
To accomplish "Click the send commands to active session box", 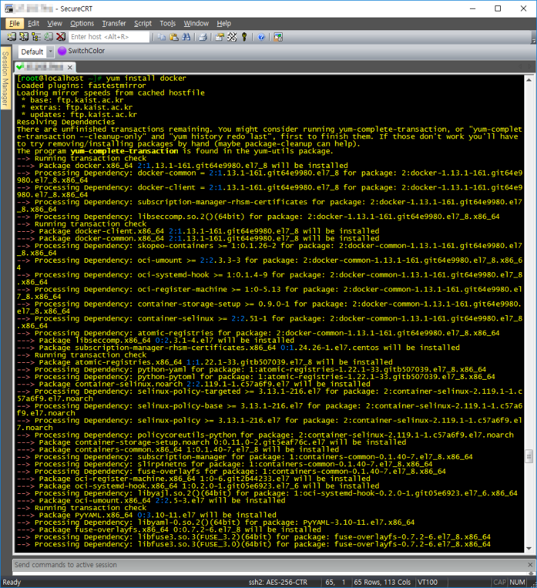I will [268, 565].
